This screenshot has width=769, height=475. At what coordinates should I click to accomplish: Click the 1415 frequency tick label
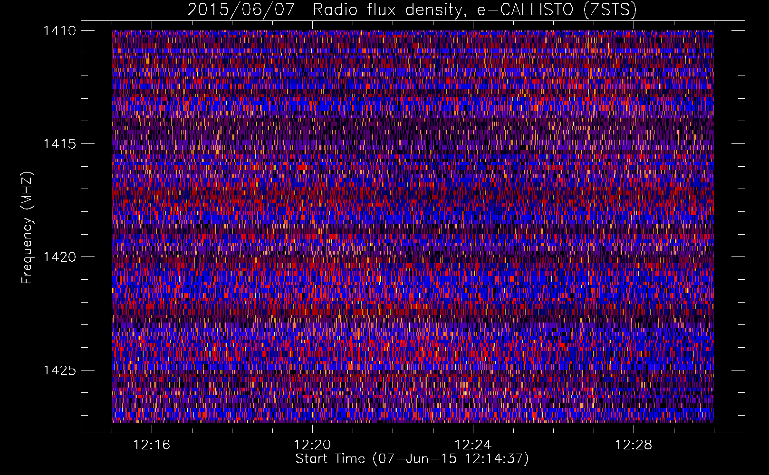(x=59, y=144)
